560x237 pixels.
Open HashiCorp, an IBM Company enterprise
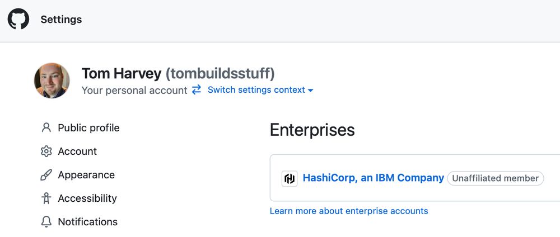pos(373,178)
